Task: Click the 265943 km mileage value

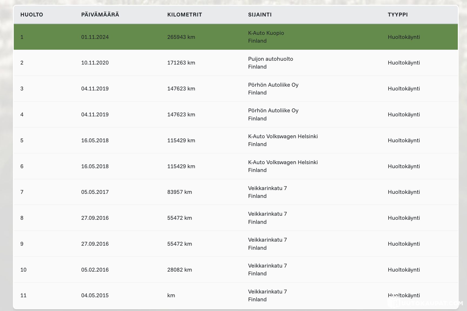Action: pyautogui.click(x=181, y=37)
